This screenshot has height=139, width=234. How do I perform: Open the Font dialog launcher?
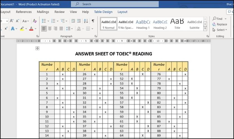coord(37,36)
